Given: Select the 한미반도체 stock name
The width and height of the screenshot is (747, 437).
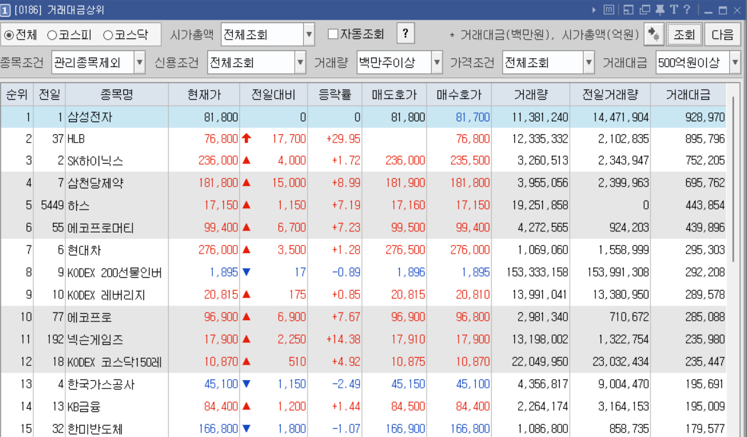Looking at the screenshot, I should pyautogui.click(x=95, y=429).
